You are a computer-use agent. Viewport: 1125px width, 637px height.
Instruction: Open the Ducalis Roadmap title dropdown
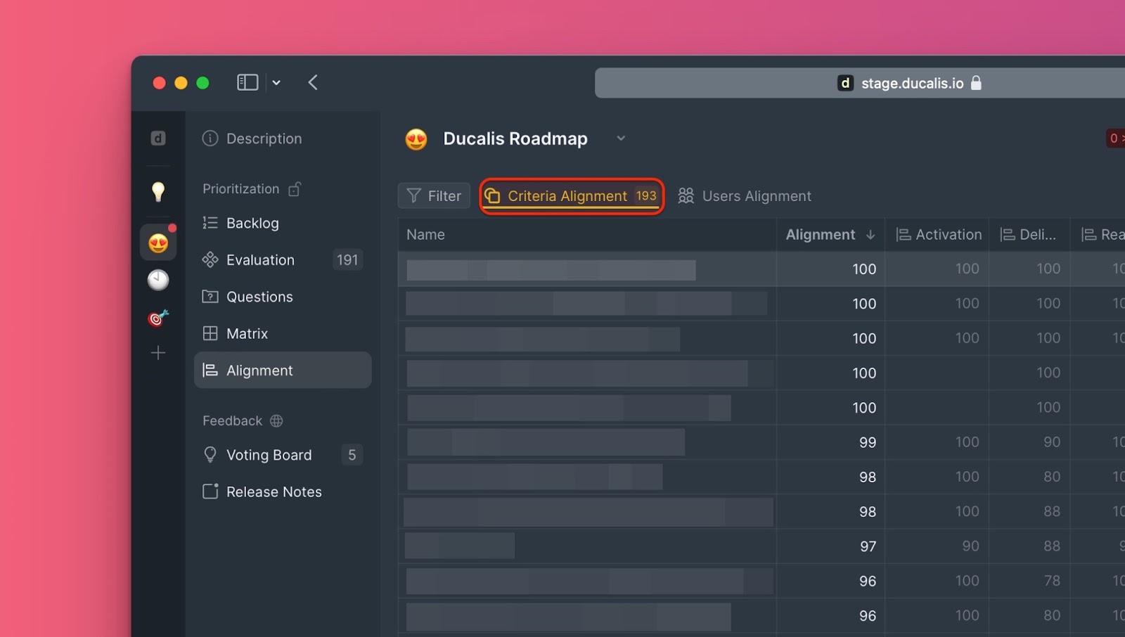621,139
